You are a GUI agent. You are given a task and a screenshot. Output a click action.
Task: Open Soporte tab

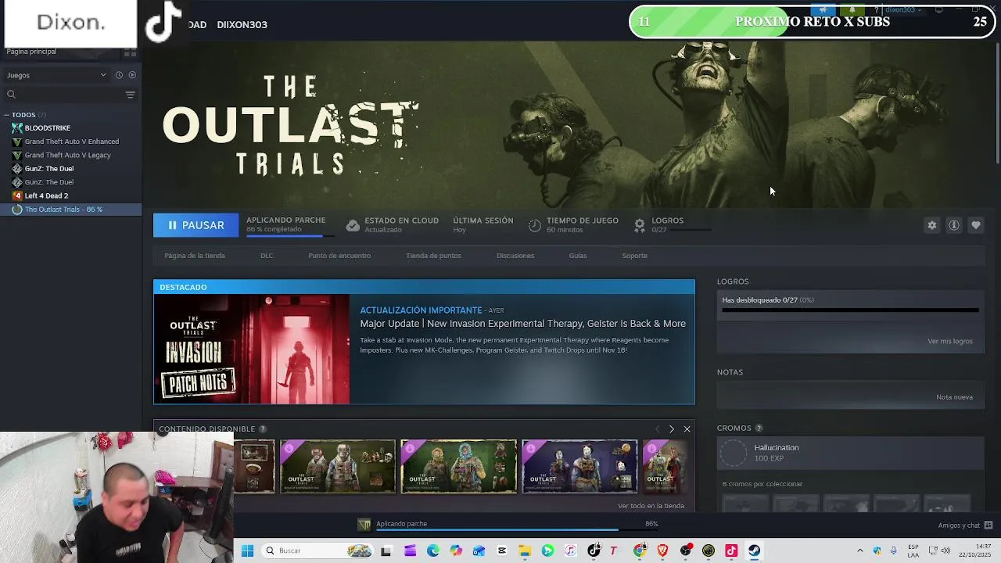pos(634,256)
